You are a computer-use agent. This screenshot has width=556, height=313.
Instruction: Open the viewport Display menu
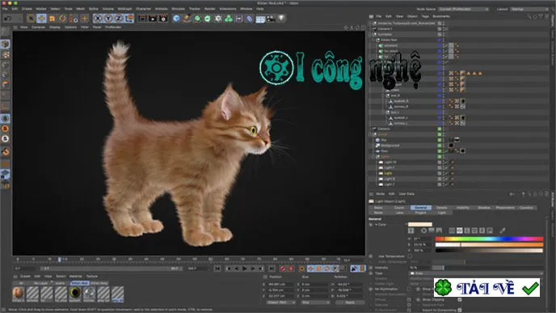tap(55, 27)
